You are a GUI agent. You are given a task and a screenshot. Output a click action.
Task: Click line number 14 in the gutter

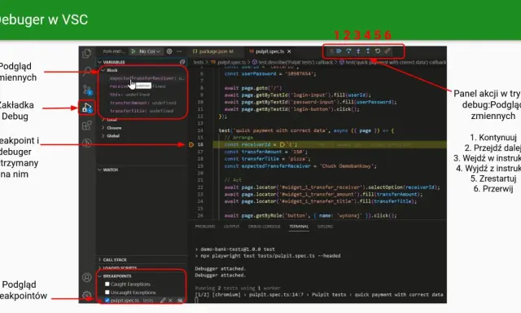[200, 130]
